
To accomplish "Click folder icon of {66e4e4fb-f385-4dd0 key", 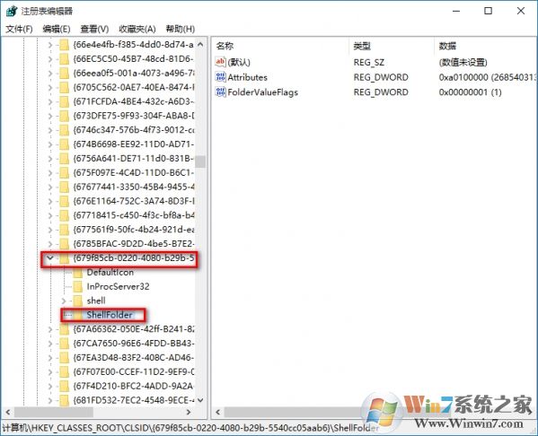I will click(64, 45).
